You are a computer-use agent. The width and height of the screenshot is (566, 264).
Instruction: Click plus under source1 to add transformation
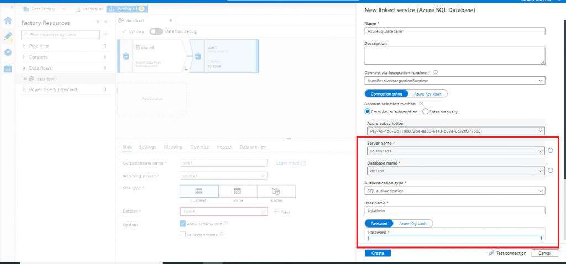click(x=186, y=70)
